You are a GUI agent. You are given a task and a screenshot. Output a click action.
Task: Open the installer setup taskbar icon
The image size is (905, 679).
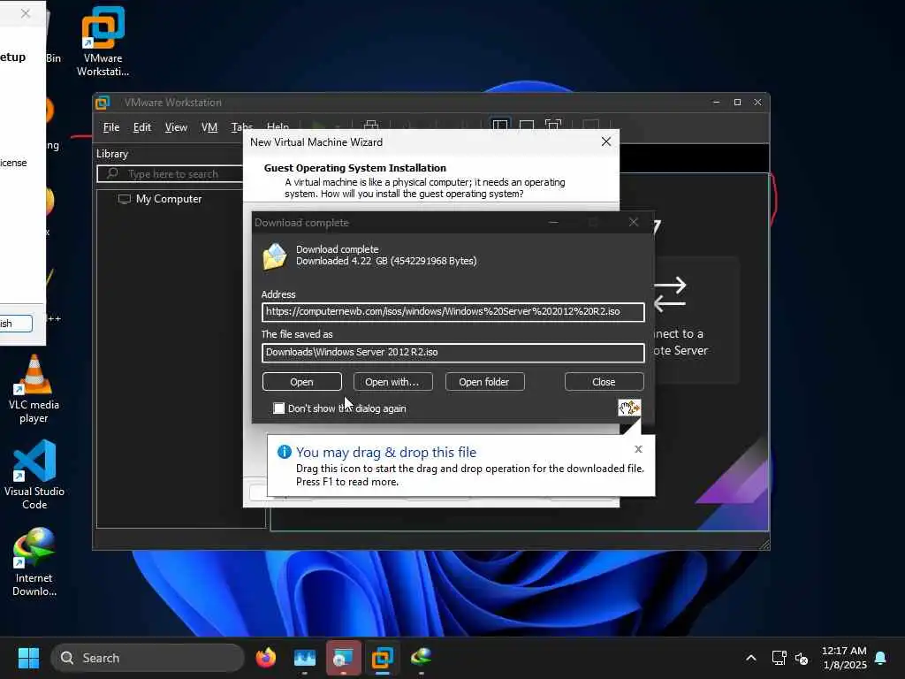click(344, 658)
